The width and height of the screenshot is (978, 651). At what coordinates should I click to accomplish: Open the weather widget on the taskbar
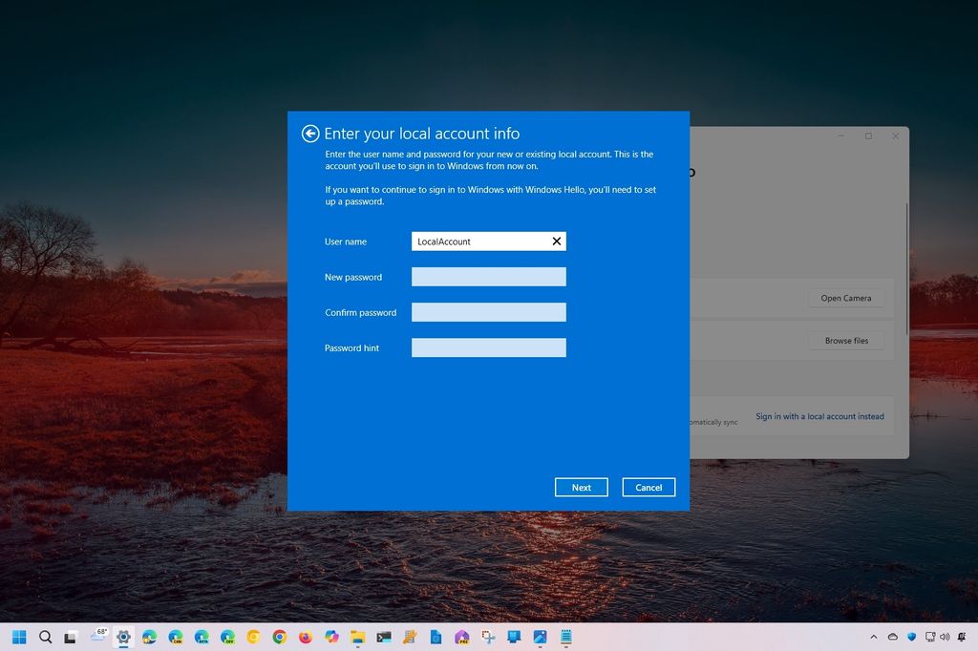pos(98,636)
